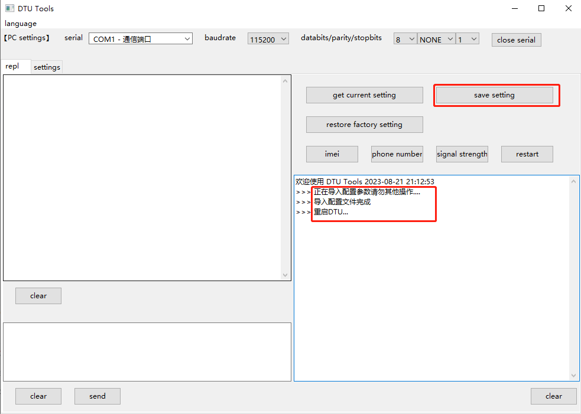Click the log panel scrollbar on the right

click(573, 278)
